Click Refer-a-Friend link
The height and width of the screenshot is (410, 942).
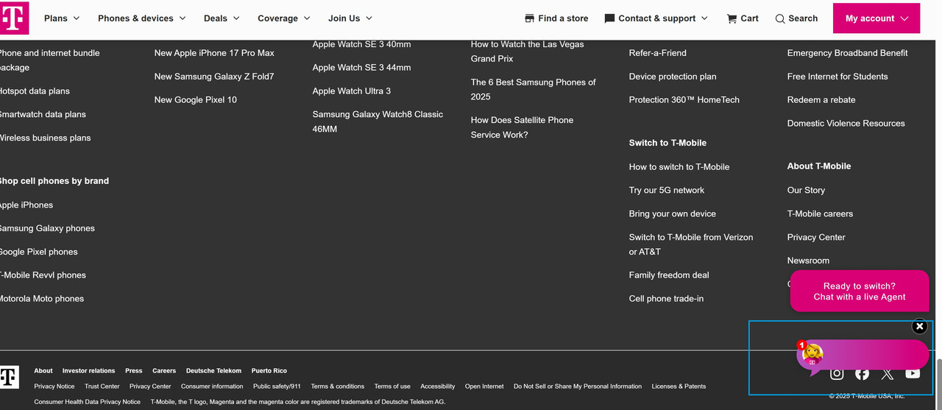658,53
